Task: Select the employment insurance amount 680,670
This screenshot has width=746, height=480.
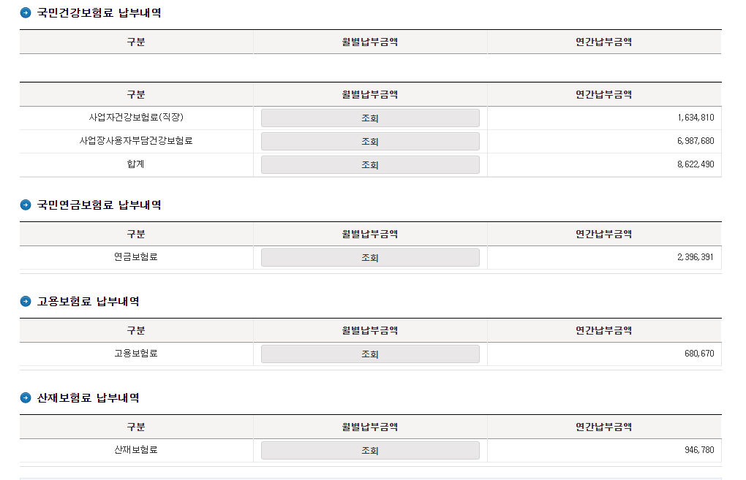Action: [699, 354]
